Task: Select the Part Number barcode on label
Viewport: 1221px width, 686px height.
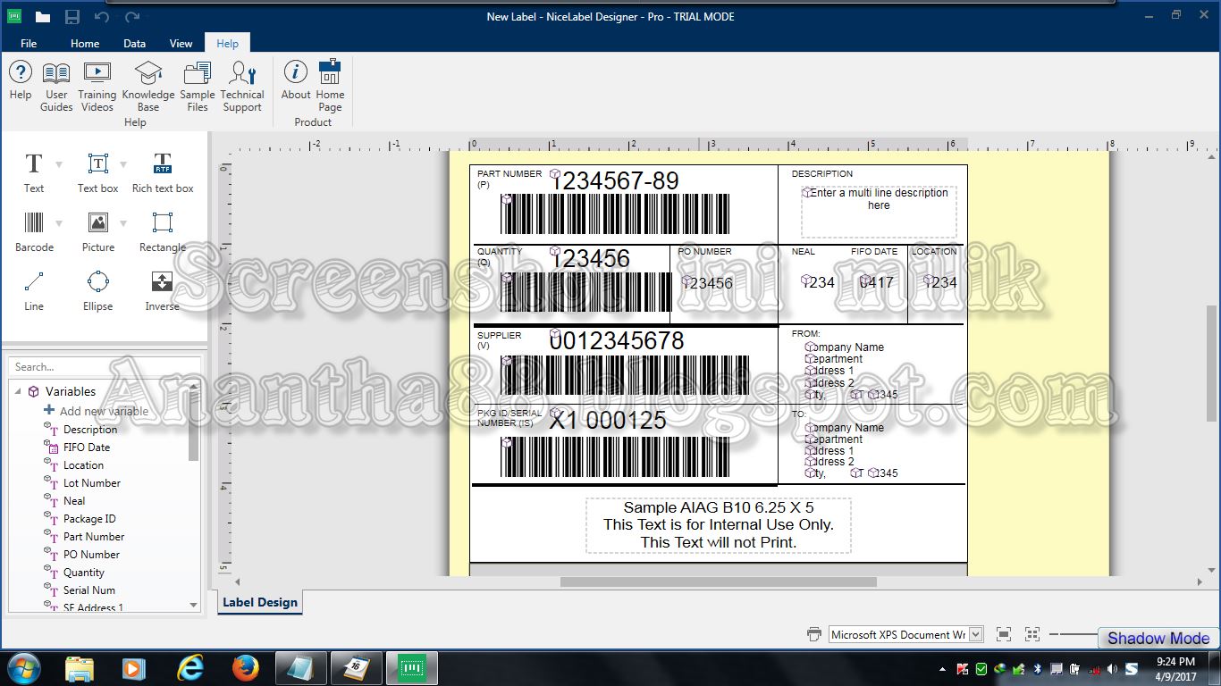Action: [615, 214]
